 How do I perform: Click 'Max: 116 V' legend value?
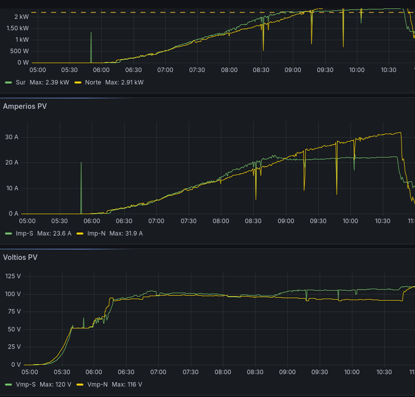click(127, 384)
